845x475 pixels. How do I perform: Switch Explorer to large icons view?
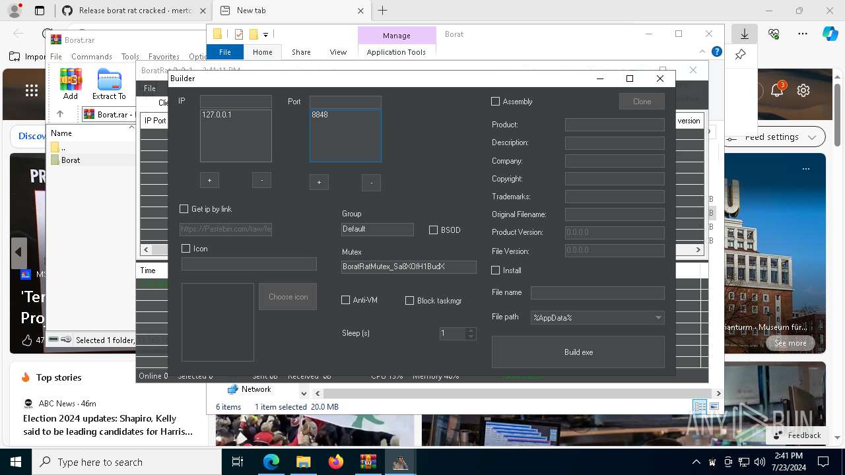(x=714, y=406)
